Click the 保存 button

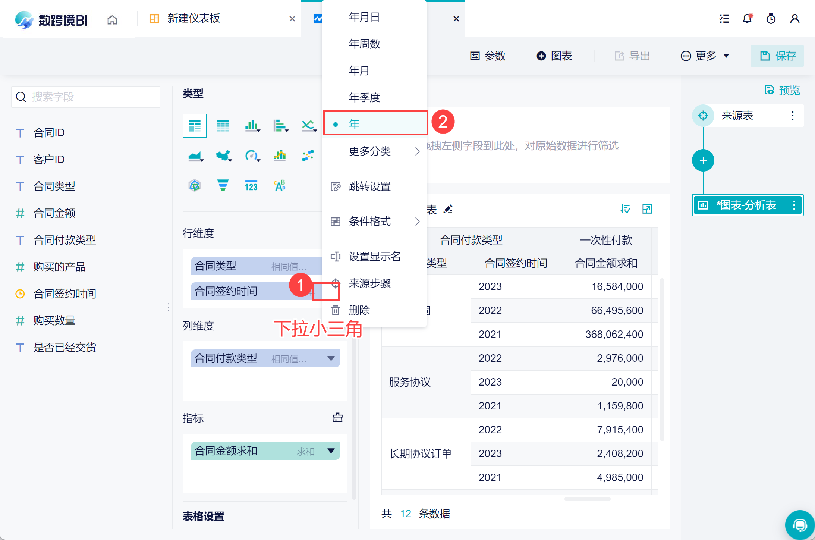point(778,56)
